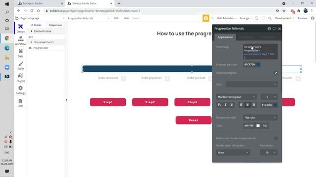Click the Preview link

click(302, 18)
